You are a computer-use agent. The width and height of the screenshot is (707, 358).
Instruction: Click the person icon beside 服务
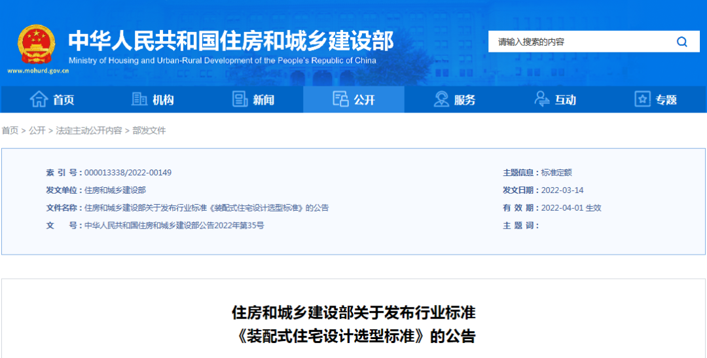click(x=441, y=99)
